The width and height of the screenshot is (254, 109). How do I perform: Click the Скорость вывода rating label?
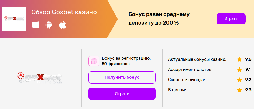[x=187, y=80]
